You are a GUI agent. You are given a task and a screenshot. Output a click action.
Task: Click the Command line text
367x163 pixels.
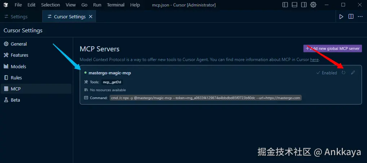205,98
